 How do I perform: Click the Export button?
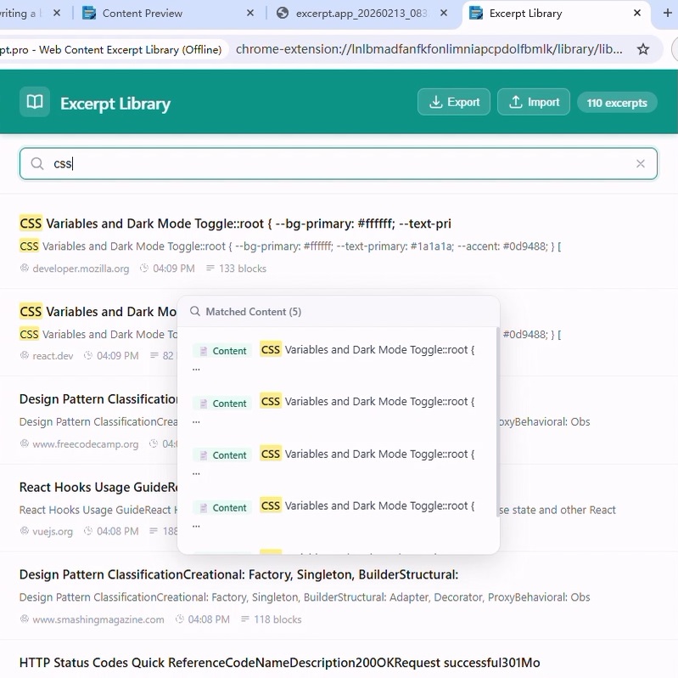pyautogui.click(x=454, y=102)
